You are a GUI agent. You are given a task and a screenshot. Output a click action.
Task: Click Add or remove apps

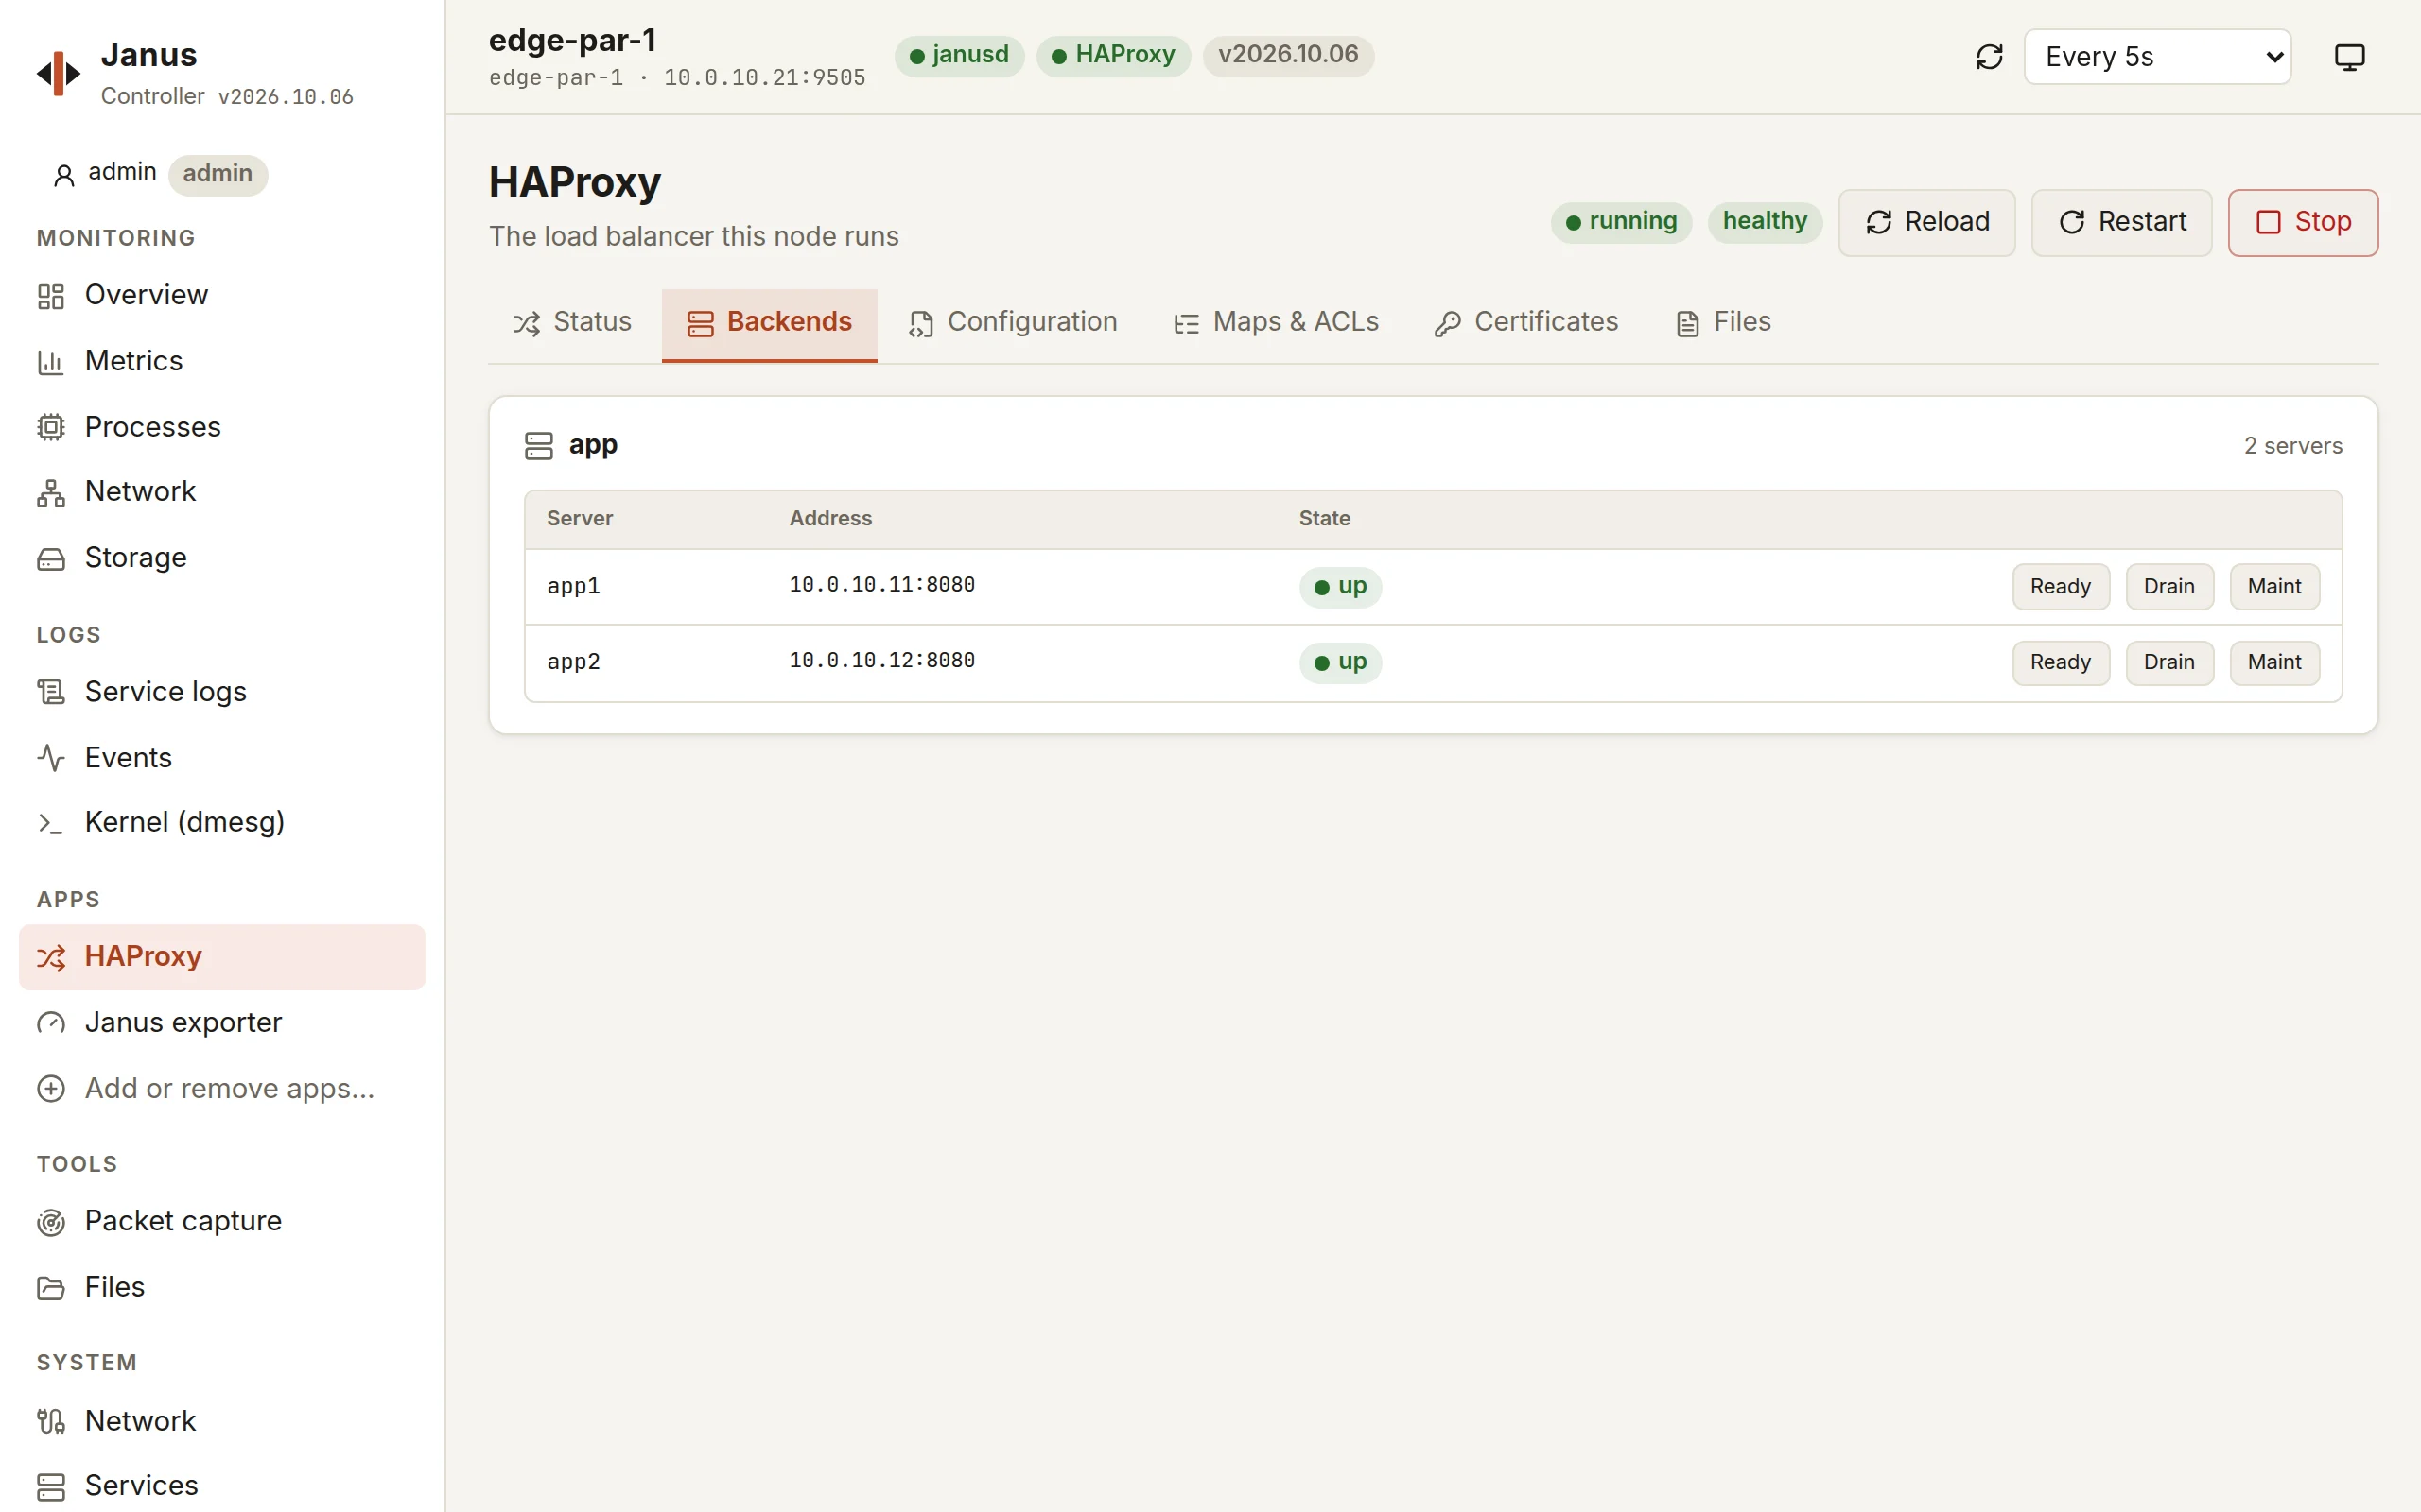tap(222, 1089)
